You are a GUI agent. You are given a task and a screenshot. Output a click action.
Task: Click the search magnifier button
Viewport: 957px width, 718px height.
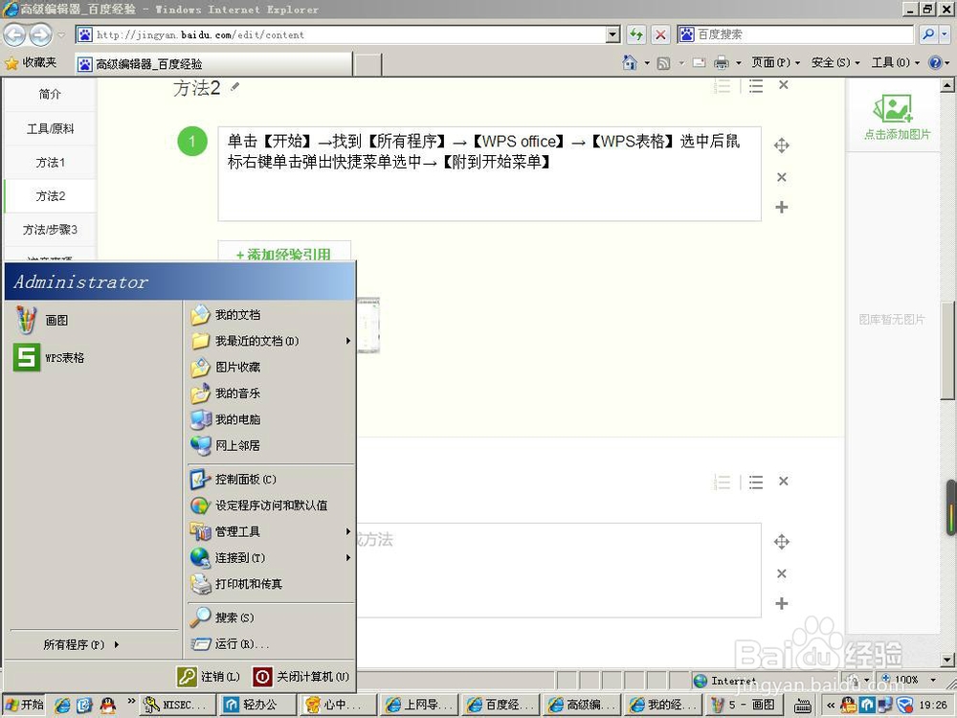tap(928, 34)
